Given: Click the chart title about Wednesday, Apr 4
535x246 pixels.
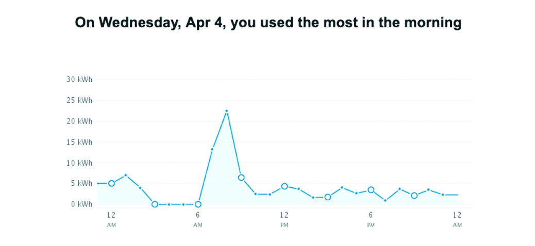Looking at the screenshot, I should [x=268, y=23].
